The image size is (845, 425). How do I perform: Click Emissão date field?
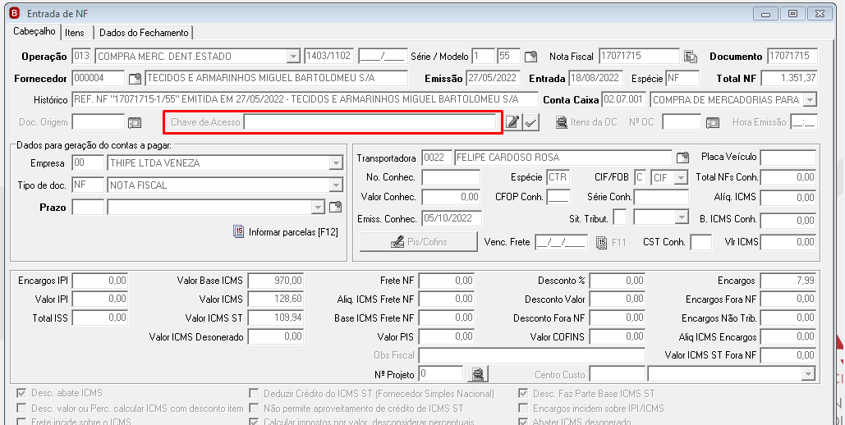click(494, 78)
